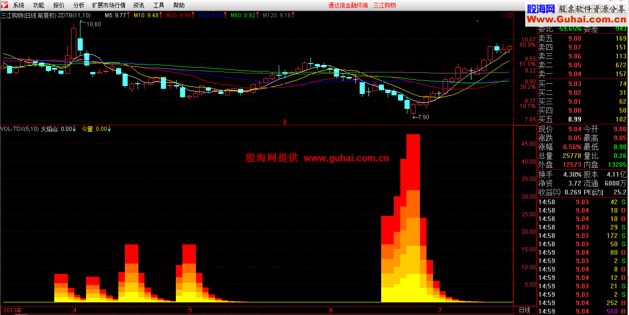Click the 涨幅 0.56% field
The image size is (629, 315).
point(560,147)
